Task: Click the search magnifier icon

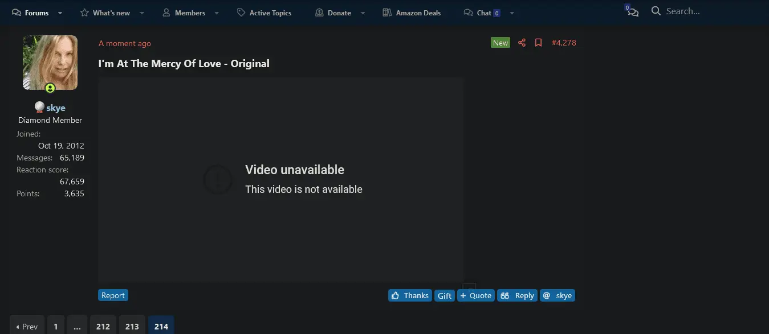Action: point(656,11)
